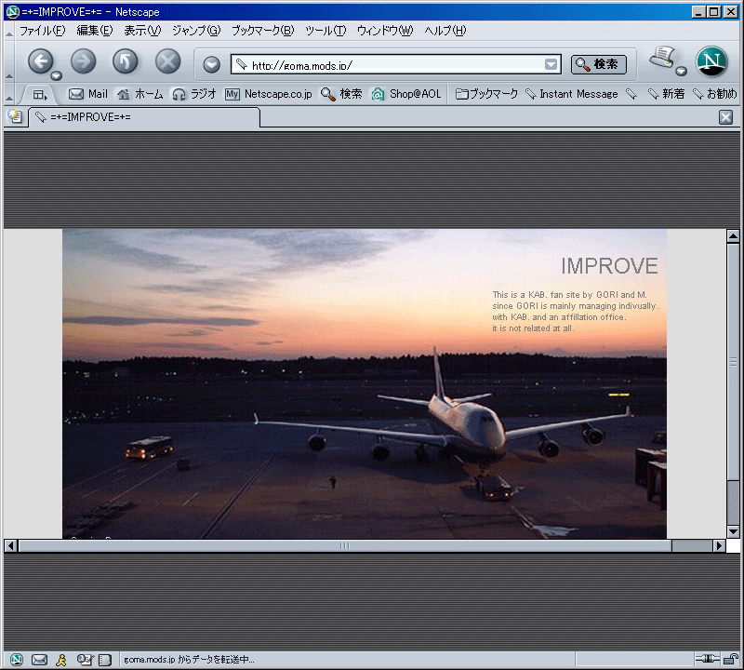Viewport: 744px width, 670px height.
Task: Open Mail from the personal toolbar
Action: pyautogui.click(x=88, y=94)
